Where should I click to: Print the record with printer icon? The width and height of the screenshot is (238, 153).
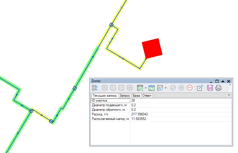pyautogui.click(x=218, y=88)
